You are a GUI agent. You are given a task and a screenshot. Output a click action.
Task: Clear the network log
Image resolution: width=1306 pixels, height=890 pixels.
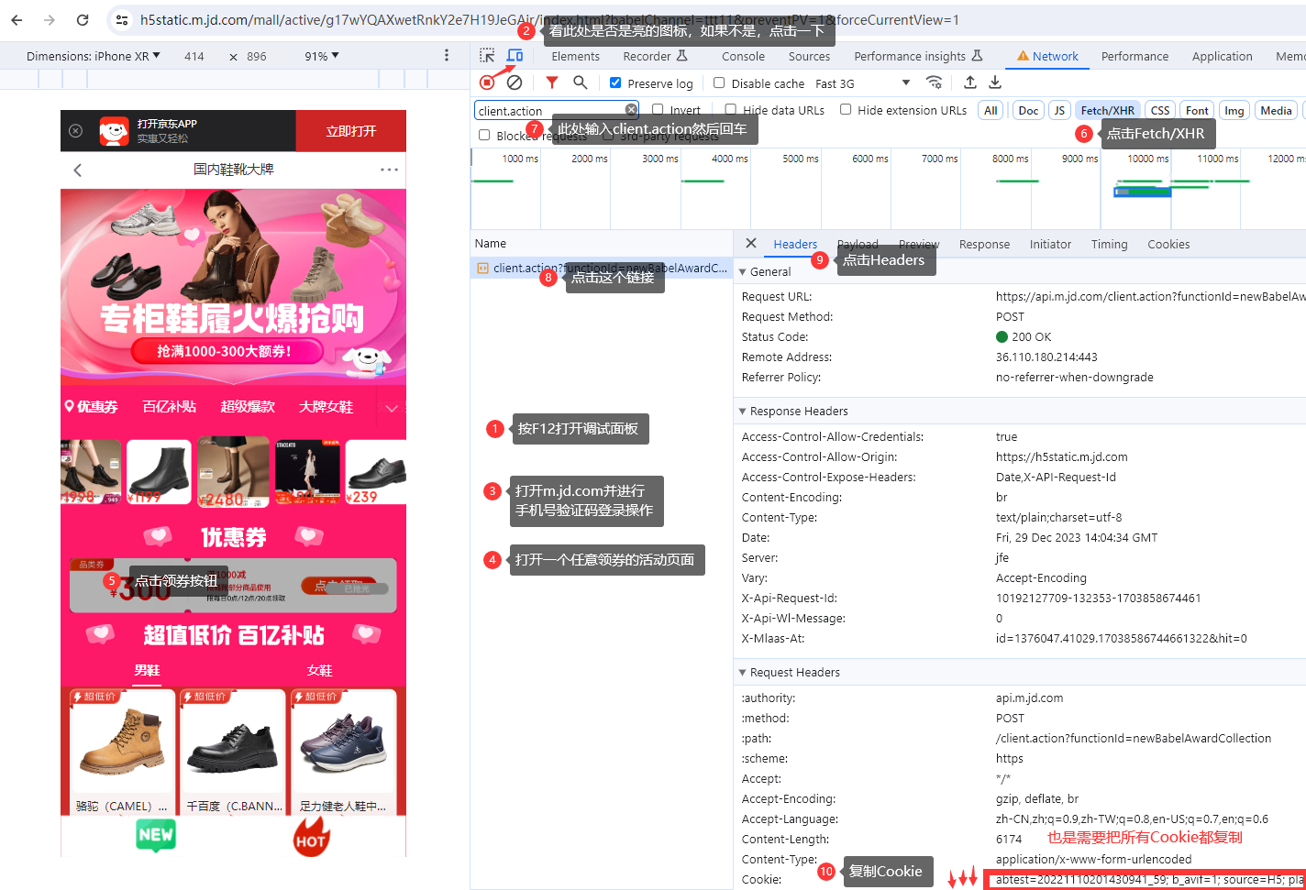515,82
